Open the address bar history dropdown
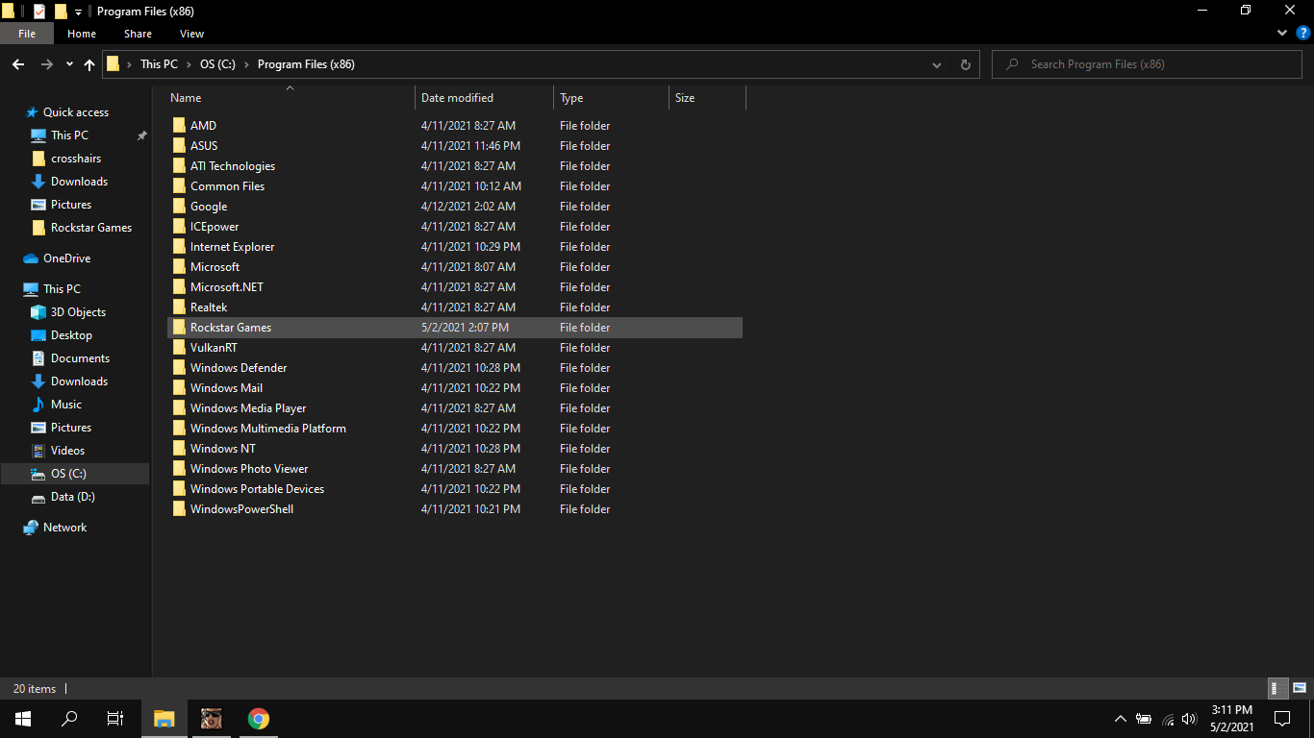 [937, 64]
